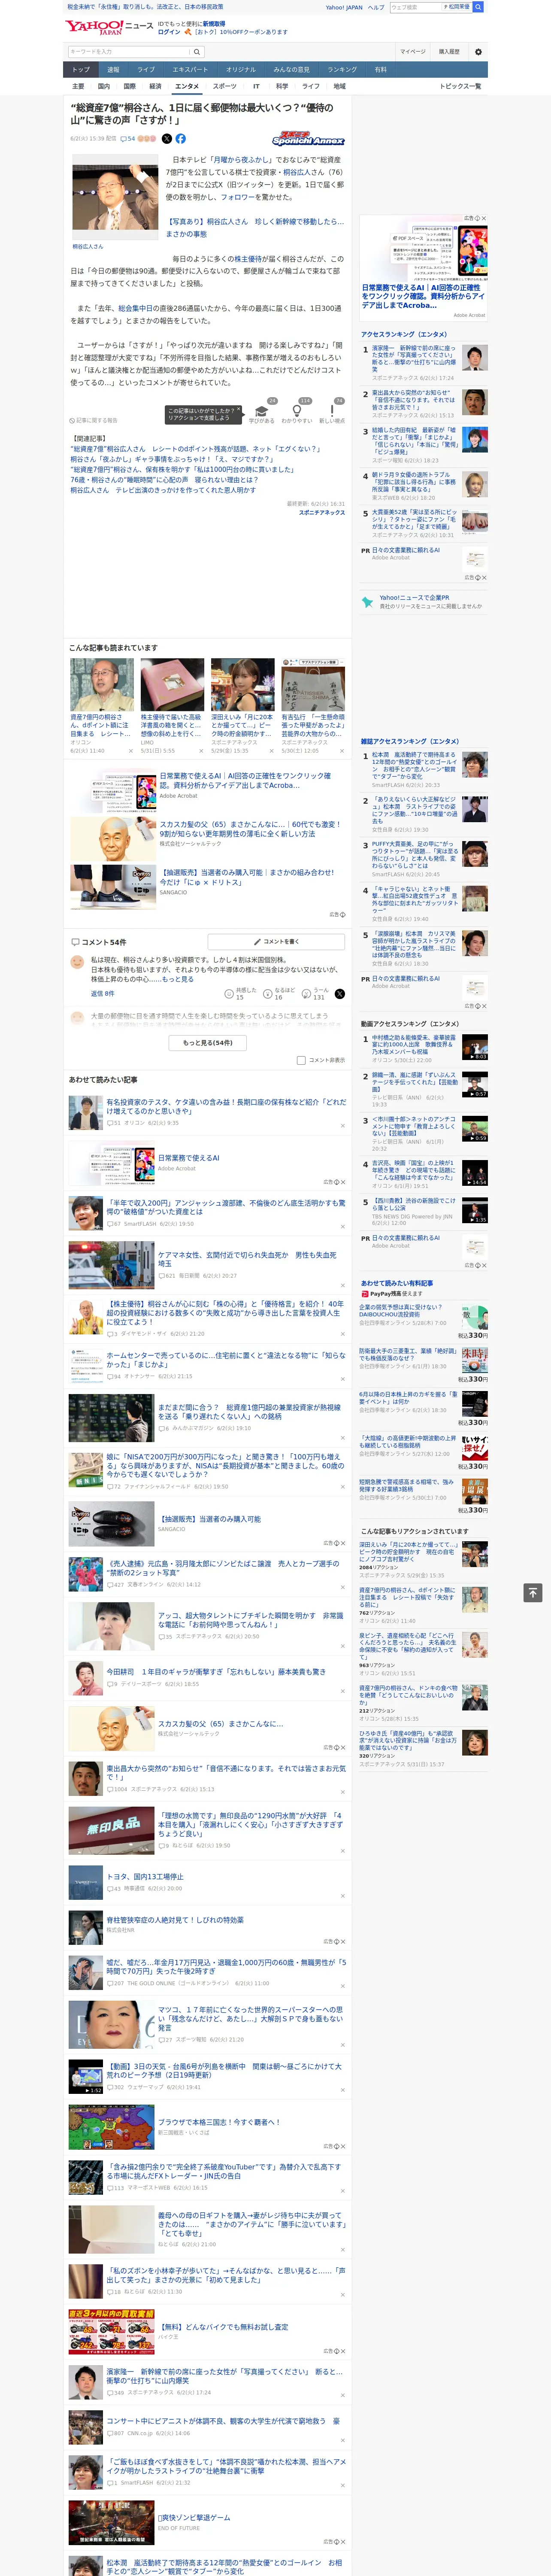Open the エキスパート navigation tab
The width and height of the screenshot is (551, 2576).
(190, 70)
